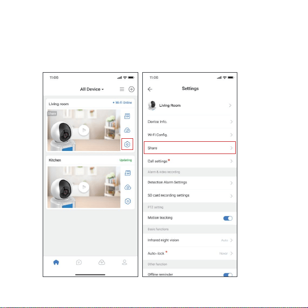This screenshot has height=308, width=308.
Task: Toggle Motion tracking switch
Action: [228, 218]
